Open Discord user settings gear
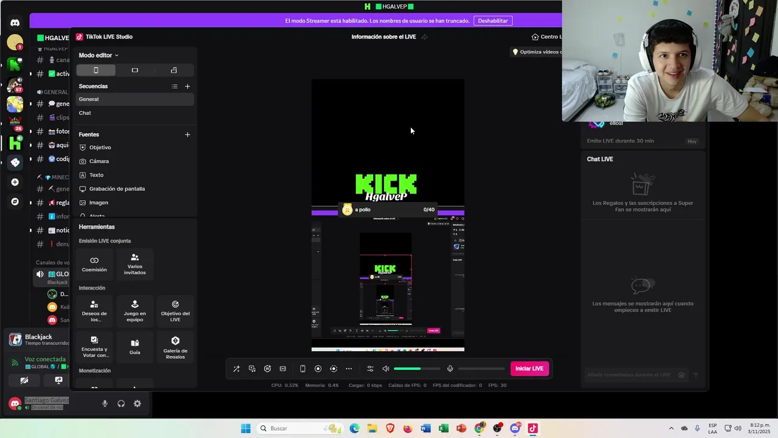Screen dimensions: 778x438 pos(137,403)
